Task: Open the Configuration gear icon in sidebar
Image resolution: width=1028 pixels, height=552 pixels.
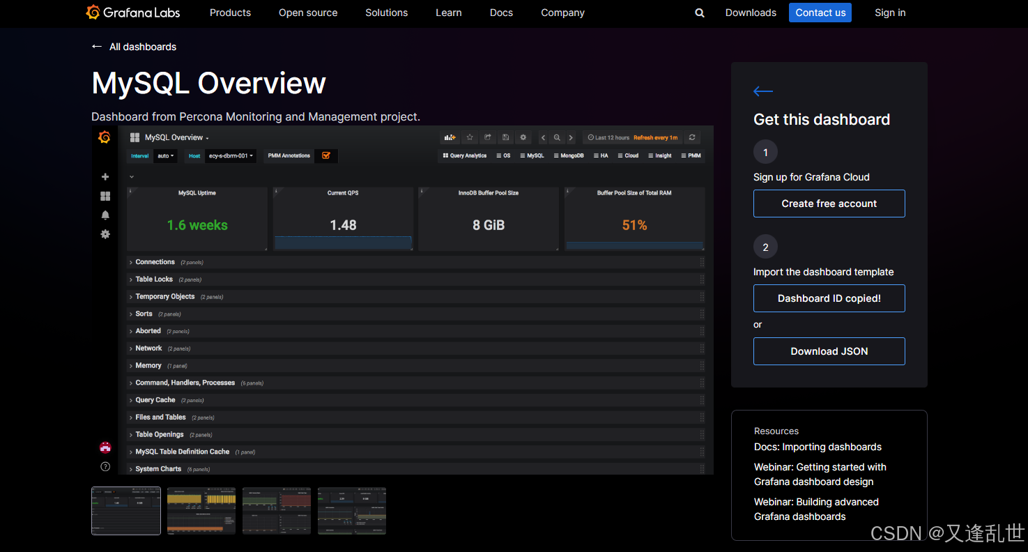Action: tap(105, 234)
